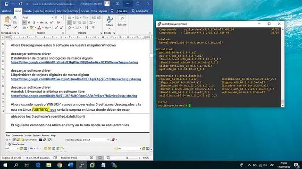302x169 pixels.
Task: Open the Libpri driver Google Drive link
Action: [x=75, y=79]
